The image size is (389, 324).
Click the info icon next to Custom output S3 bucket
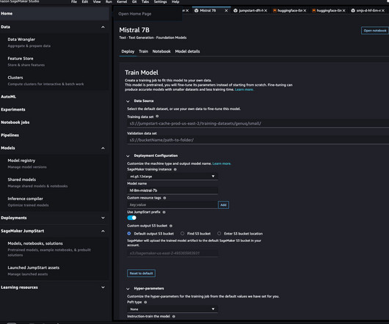(x=171, y=226)
